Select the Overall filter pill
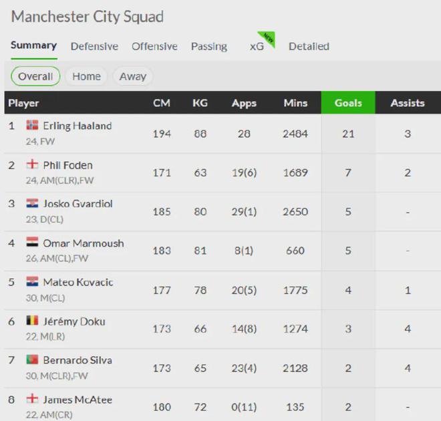This screenshot has height=421, width=441. coord(35,76)
